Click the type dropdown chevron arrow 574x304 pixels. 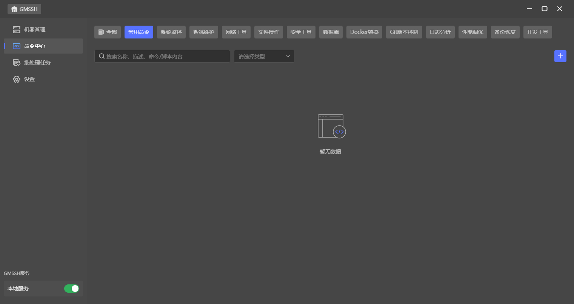pos(288,56)
